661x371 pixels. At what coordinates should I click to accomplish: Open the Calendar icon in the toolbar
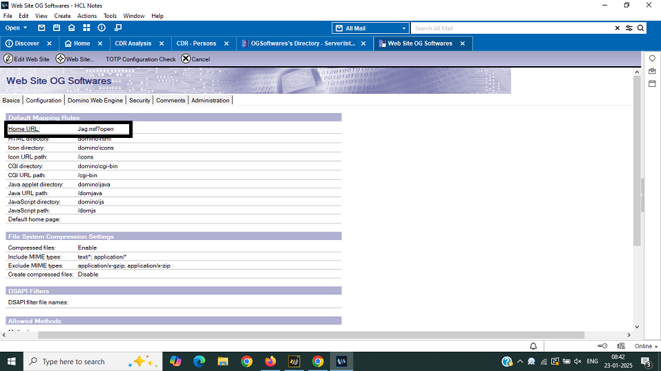[57, 28]
